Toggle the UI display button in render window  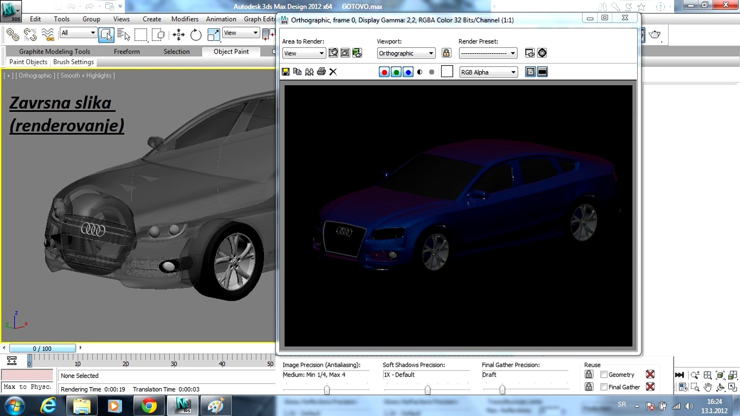542,72
